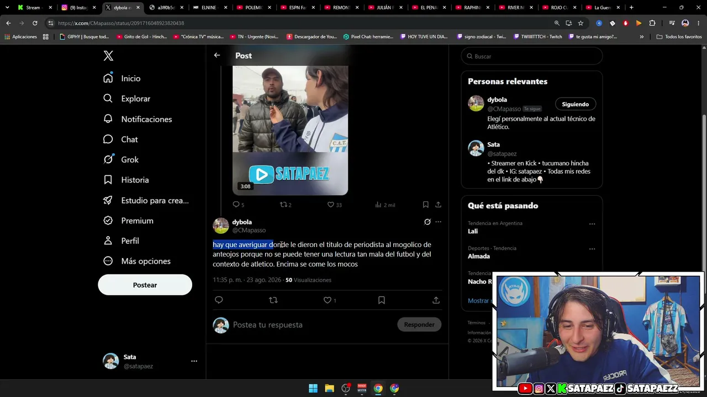The width and height of the screenshot is (707, 397).
Task: Open Notificaciones from the sidebar
Action: click(x=138, y=119)
